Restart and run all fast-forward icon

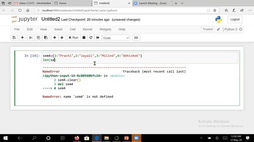98,38
